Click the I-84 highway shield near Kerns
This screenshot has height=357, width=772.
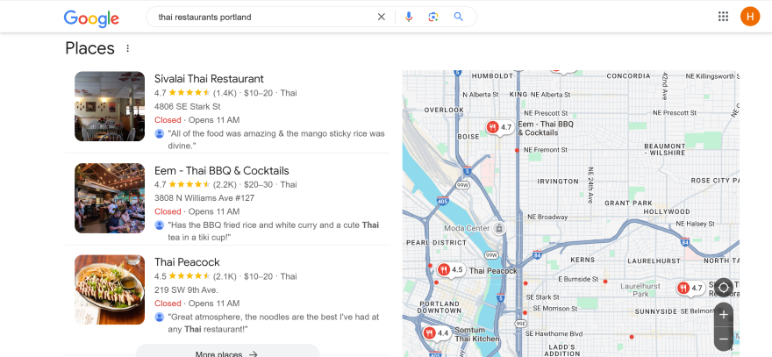click(x=537, y=255)
